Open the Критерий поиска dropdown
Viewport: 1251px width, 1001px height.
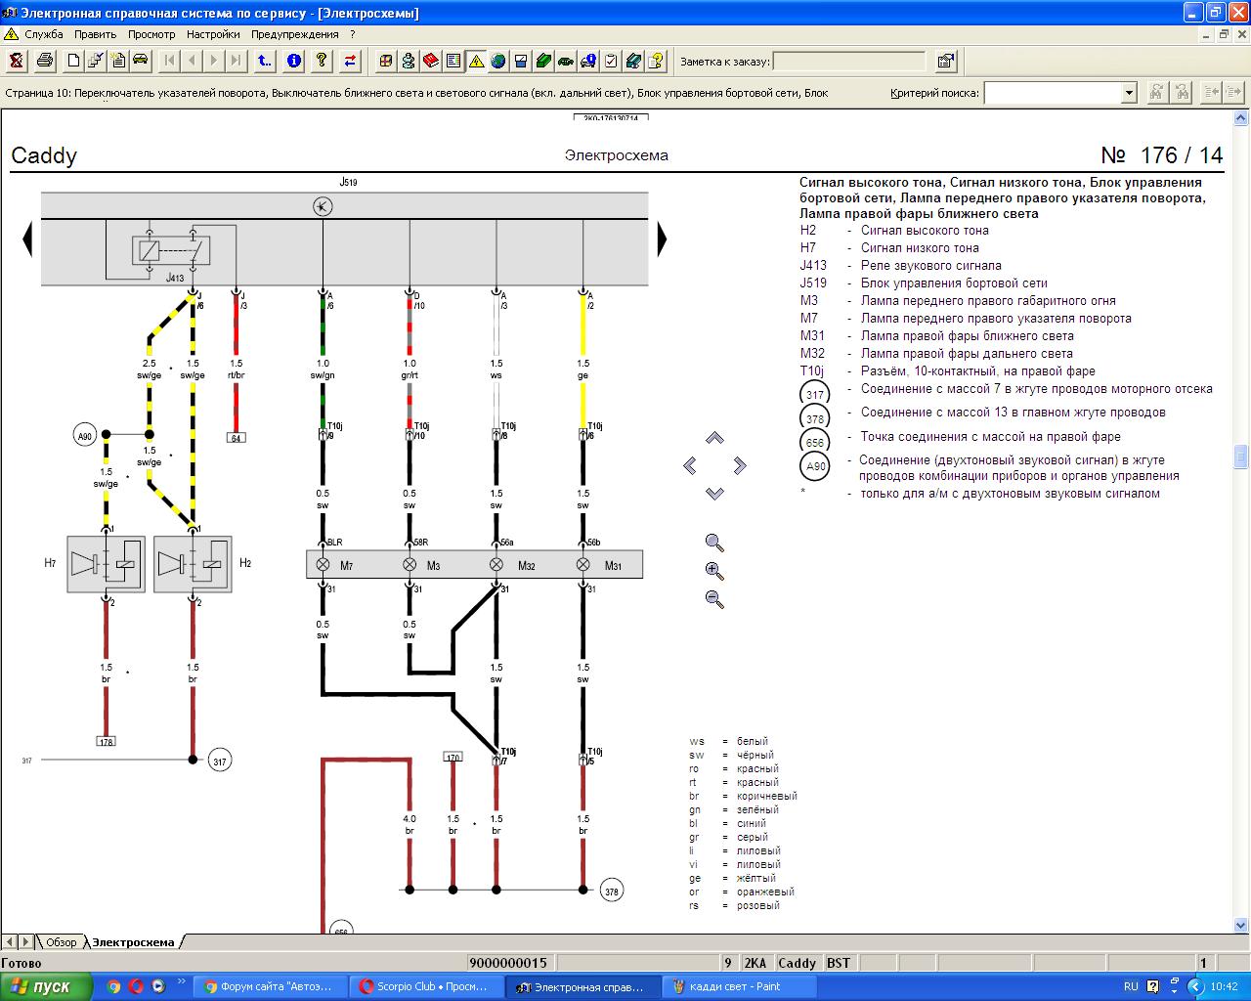[1129, 93]
